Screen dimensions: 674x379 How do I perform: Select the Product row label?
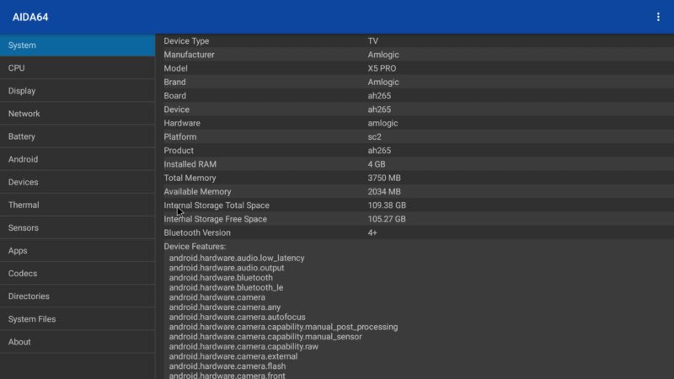click(179, 151)
